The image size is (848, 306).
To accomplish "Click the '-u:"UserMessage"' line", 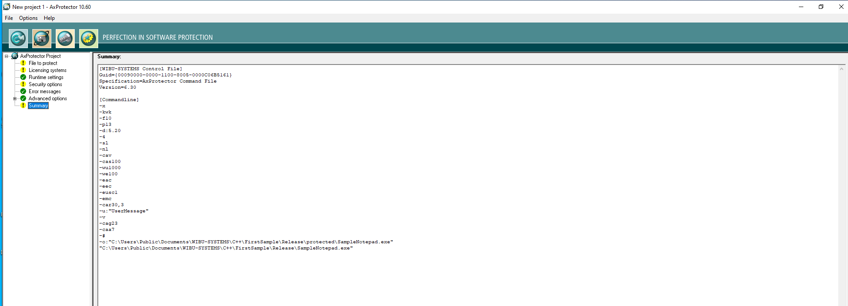I will 124,211.
